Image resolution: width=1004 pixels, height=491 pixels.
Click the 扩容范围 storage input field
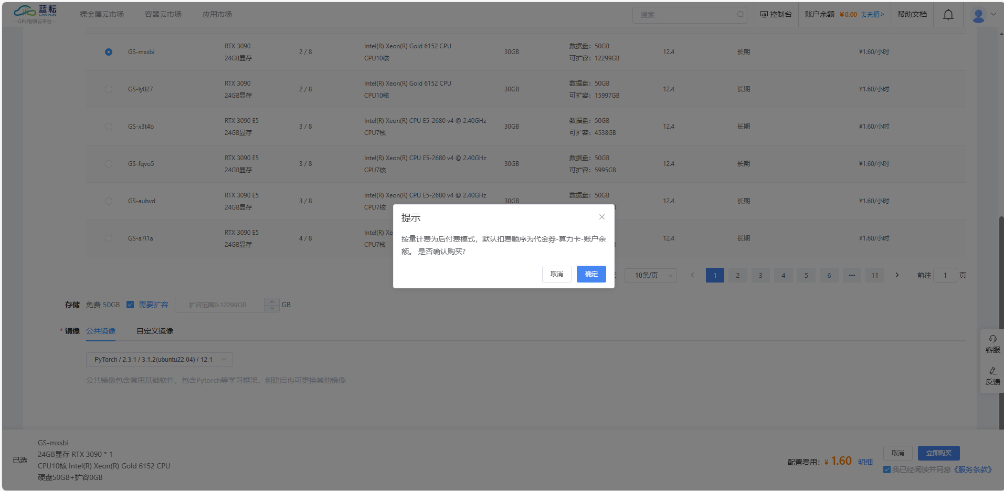219,305
